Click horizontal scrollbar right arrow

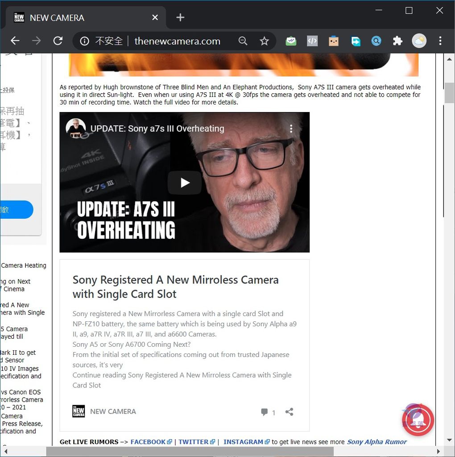pos(438,452)
